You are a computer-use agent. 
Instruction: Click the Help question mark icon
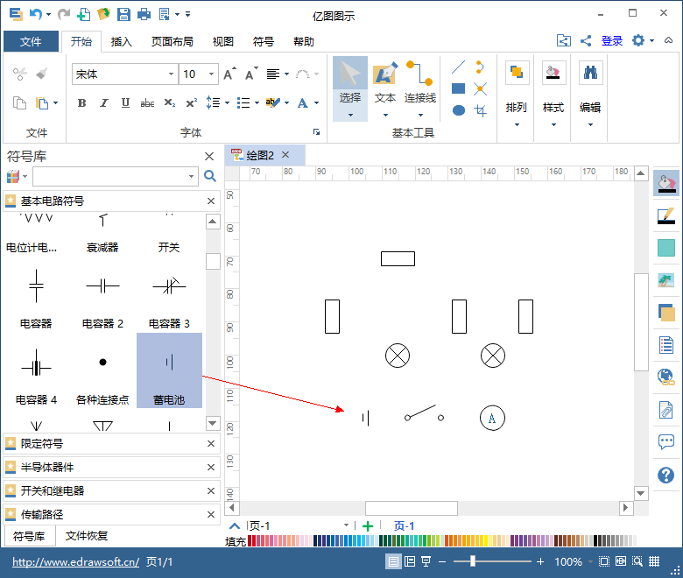click(666, 475)
